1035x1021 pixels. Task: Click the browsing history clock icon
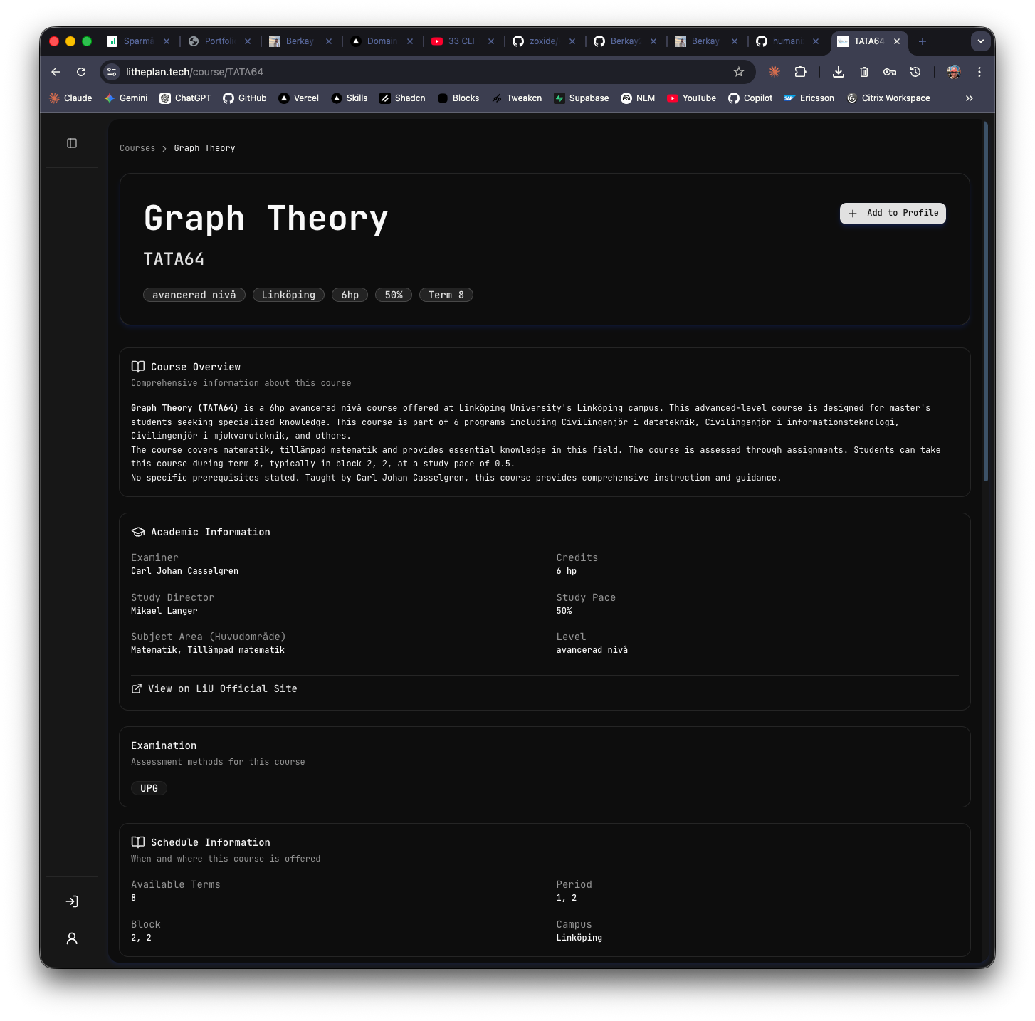coord(915,72)
